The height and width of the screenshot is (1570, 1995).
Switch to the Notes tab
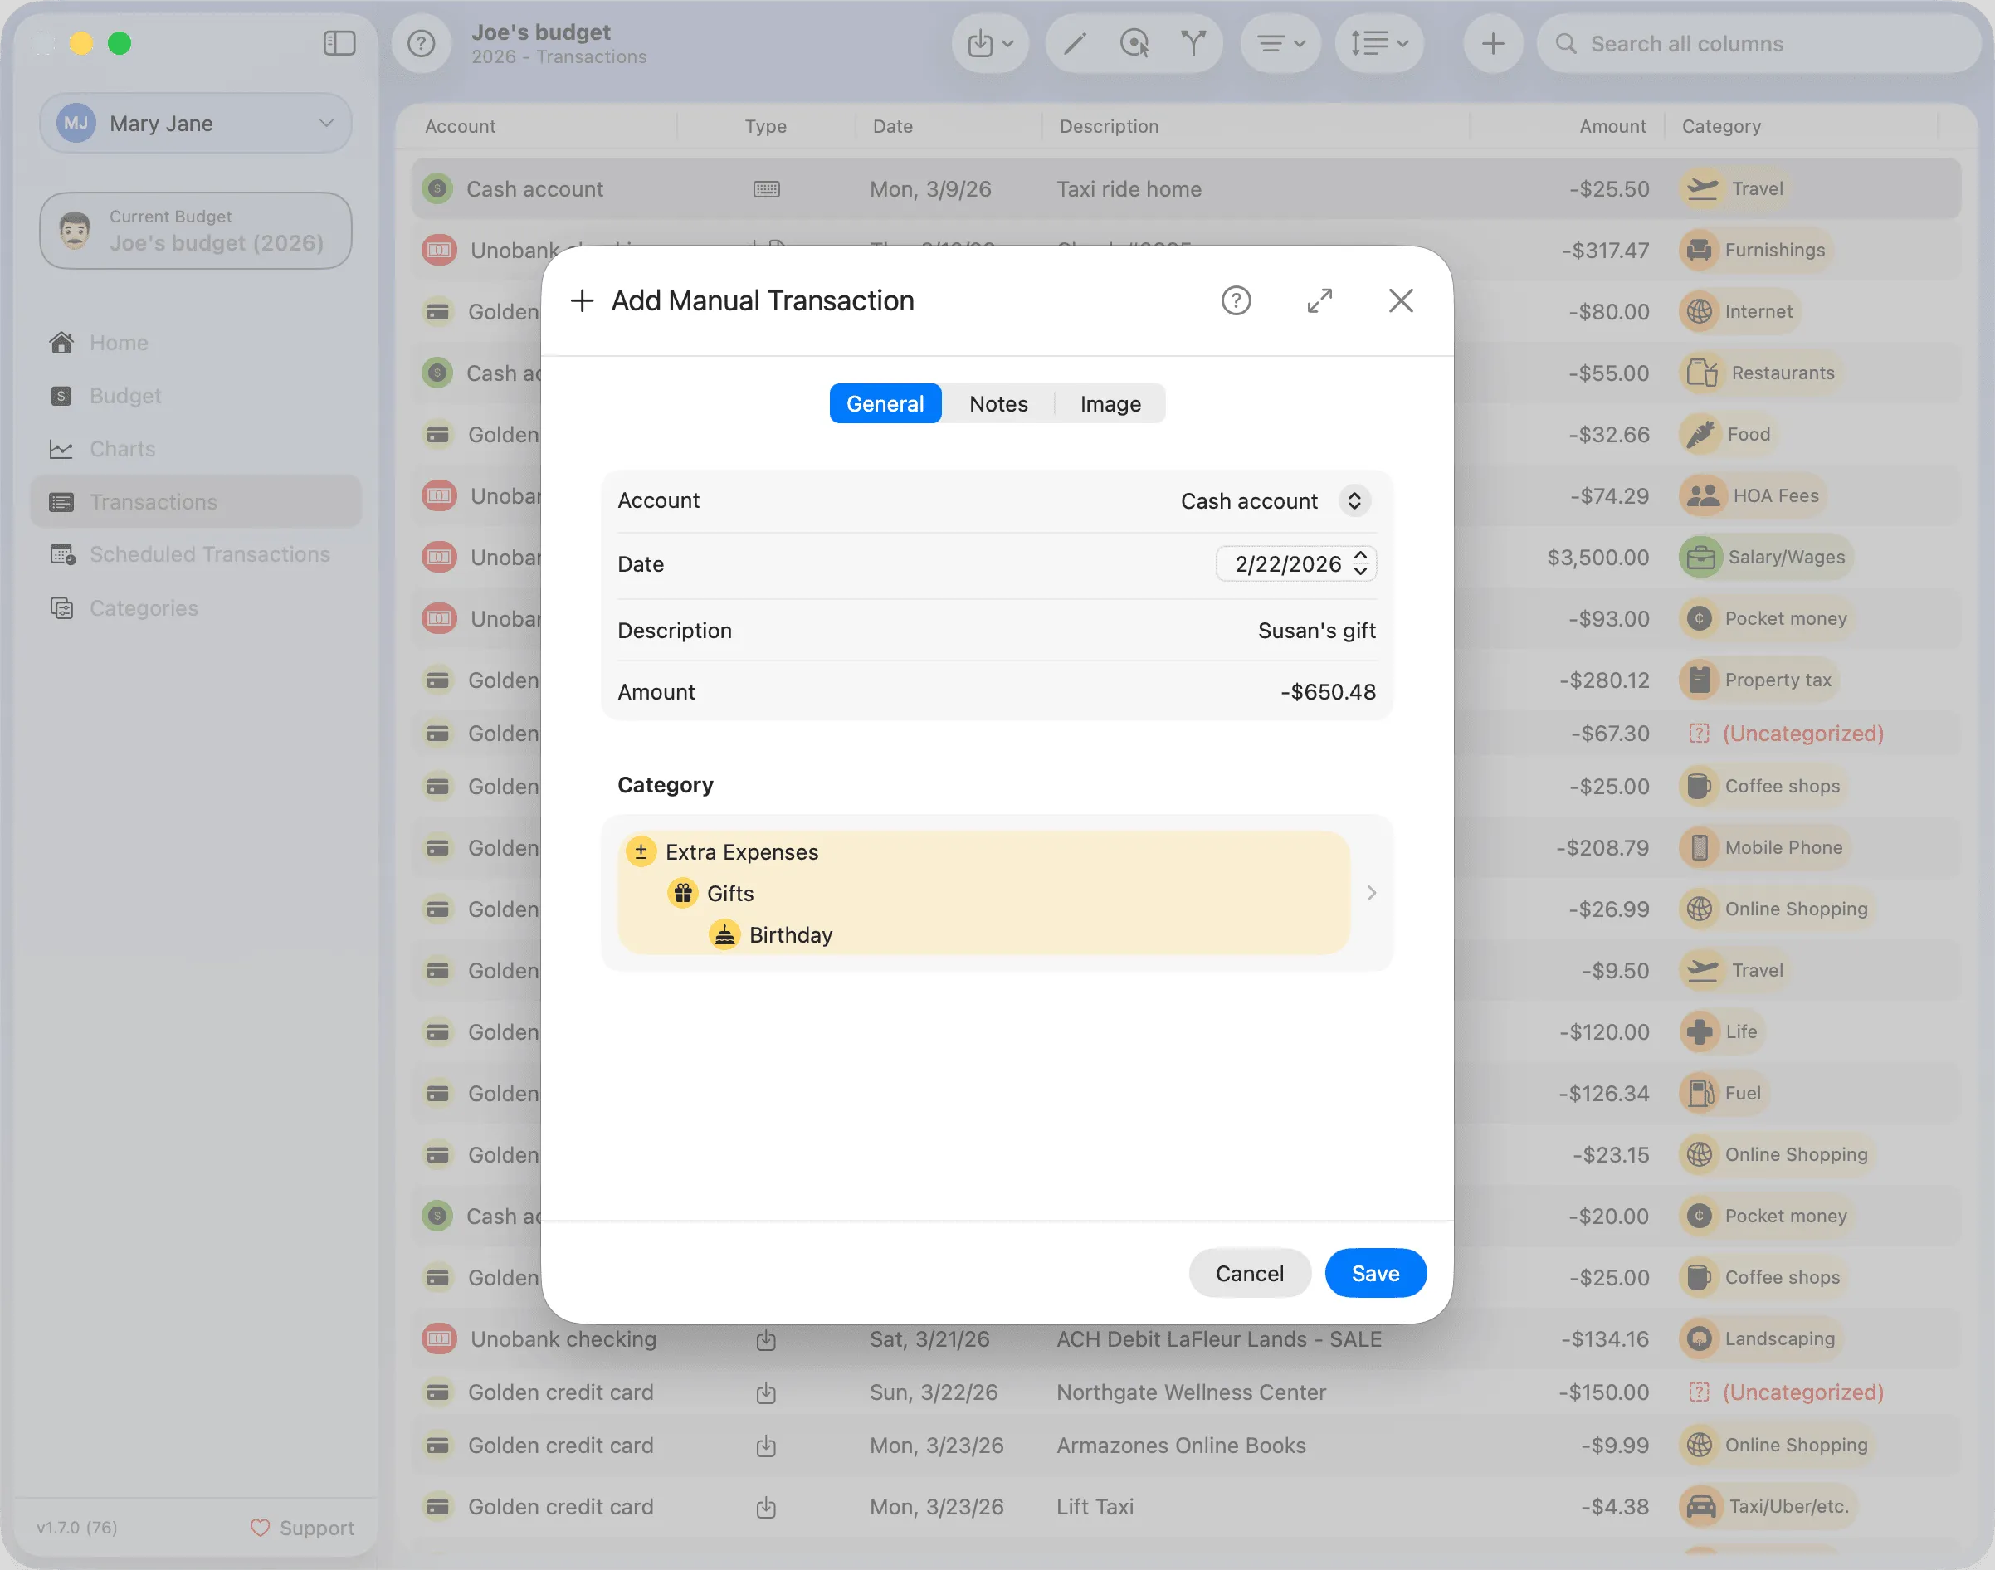click(998, 403)
